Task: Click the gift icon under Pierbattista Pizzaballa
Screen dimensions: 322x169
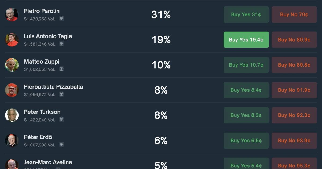Action: (61, 94)
